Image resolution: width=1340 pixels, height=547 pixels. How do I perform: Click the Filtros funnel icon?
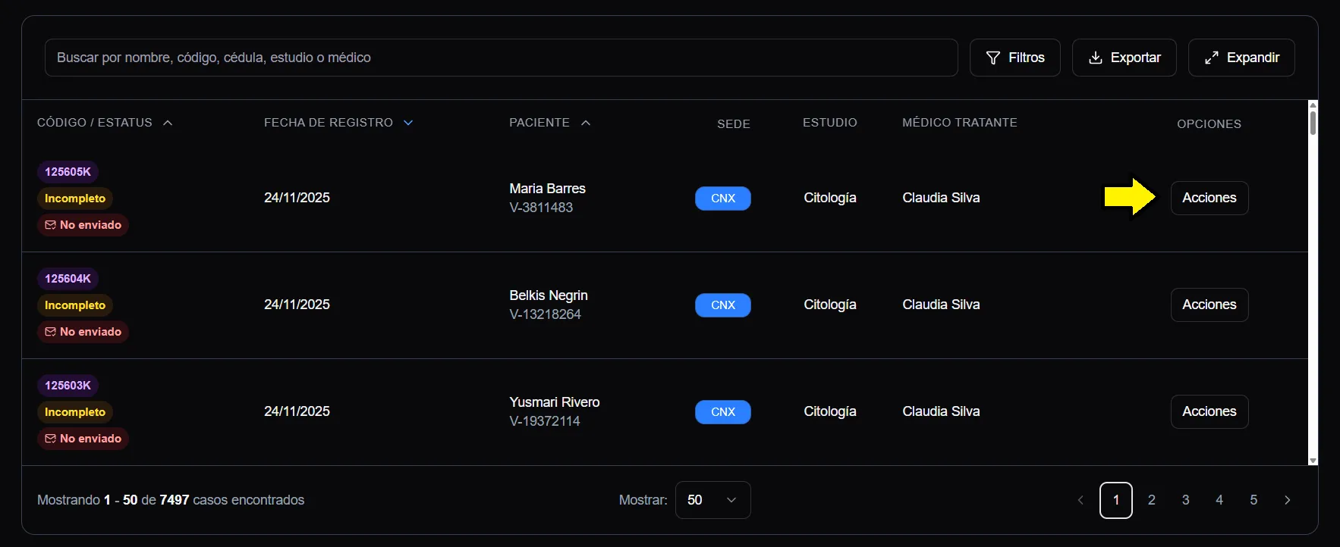(x=992, y=58)
